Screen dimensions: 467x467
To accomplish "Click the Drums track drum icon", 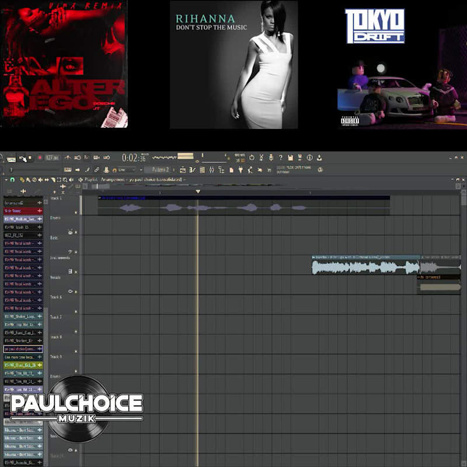I will [x=70, y=232].
